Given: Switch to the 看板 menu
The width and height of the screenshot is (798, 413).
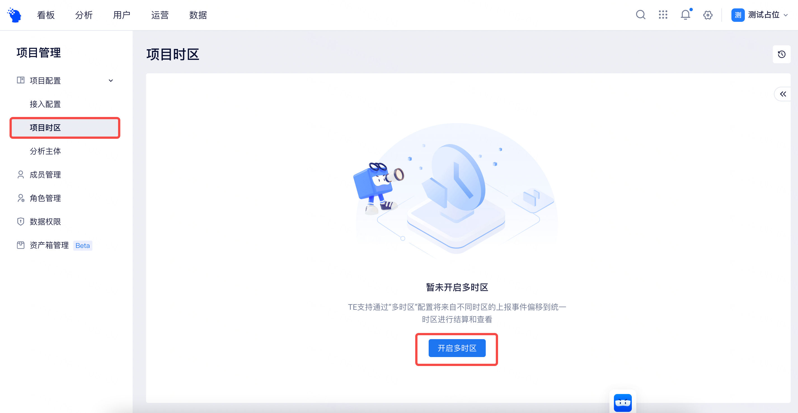Looking at the screenshot, I should click(x=46, y=15).
